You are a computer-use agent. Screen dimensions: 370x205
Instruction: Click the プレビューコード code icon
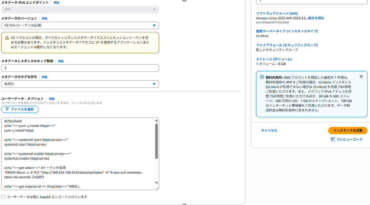(x=333, y=139)
